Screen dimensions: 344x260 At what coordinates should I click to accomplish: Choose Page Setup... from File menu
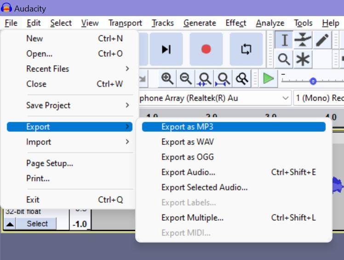pos(69,164)
